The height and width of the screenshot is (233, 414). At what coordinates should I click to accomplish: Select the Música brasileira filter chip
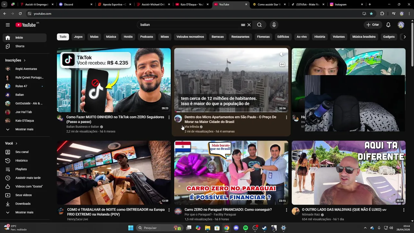(x=364, y=37)
